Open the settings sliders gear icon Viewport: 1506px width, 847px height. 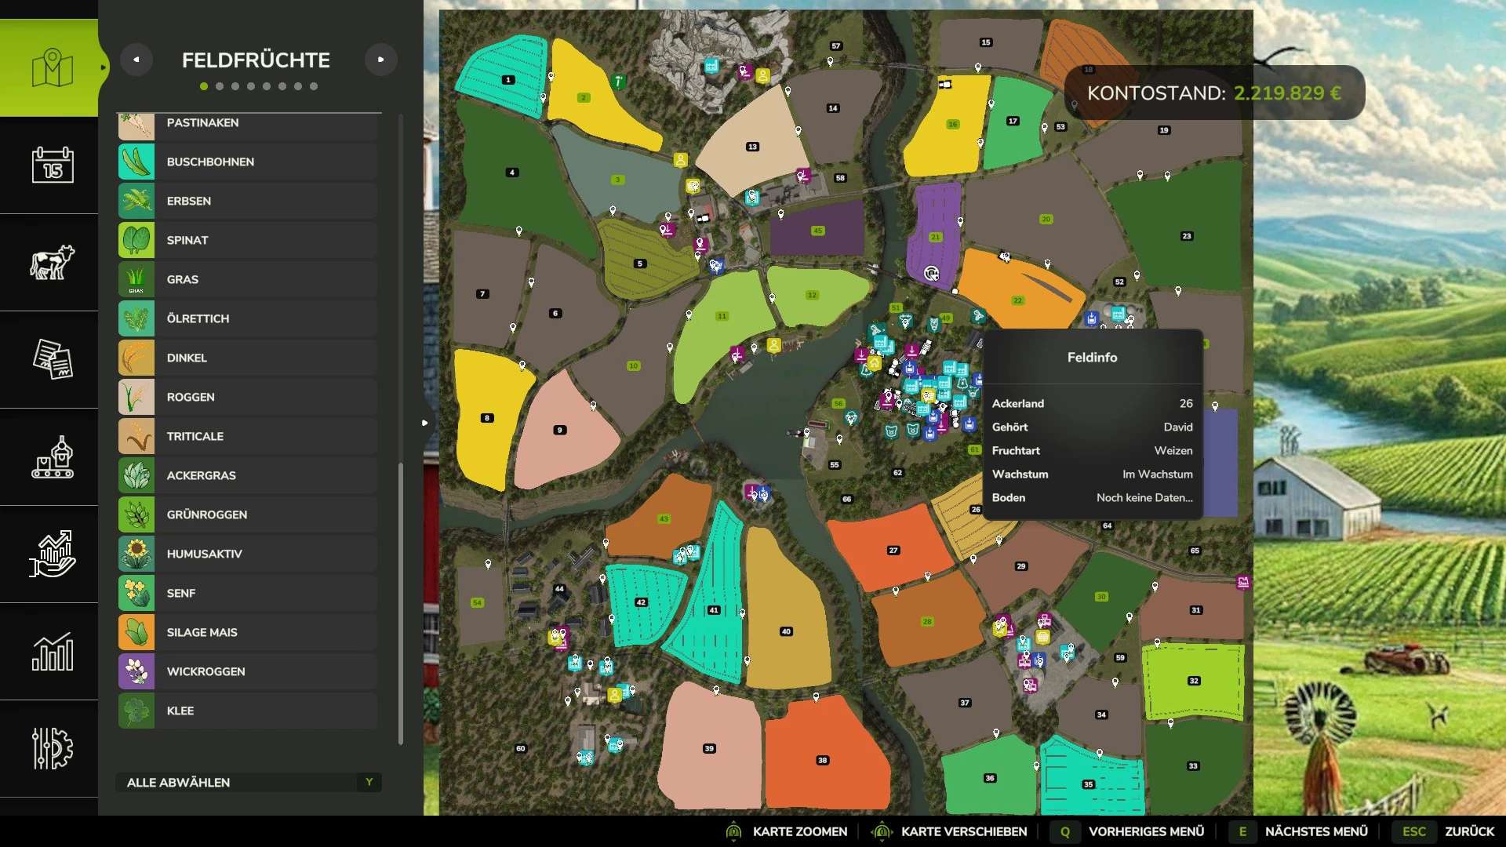pyautogui.click(x=52, y=748)
